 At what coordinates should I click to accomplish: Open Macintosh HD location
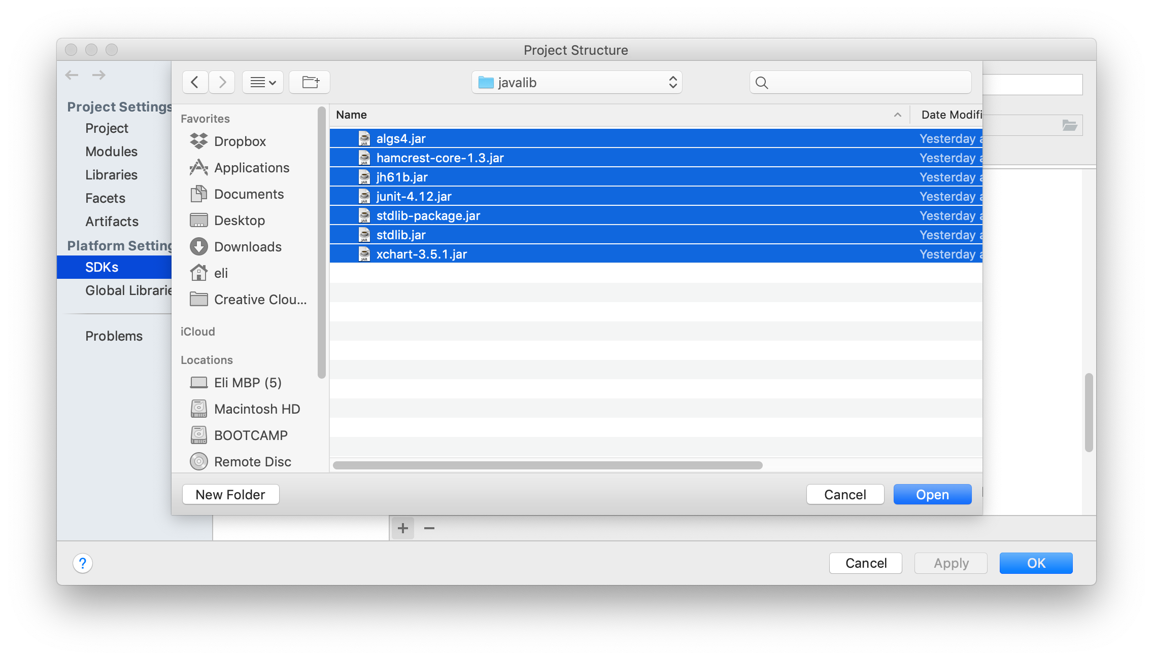[x=245, y=409]
